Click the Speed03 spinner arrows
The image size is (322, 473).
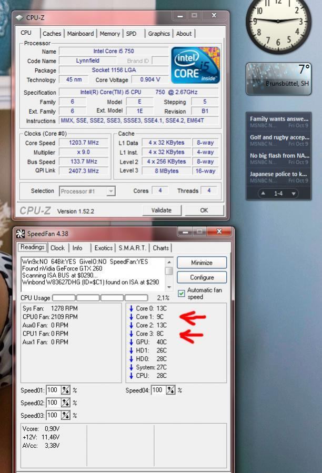pyautogui.click(x=65, y=415)
